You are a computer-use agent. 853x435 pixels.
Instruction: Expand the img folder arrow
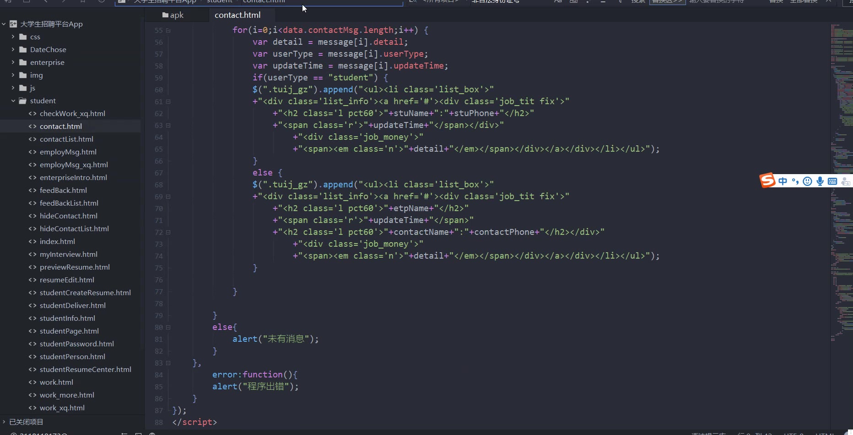point(13,75)
